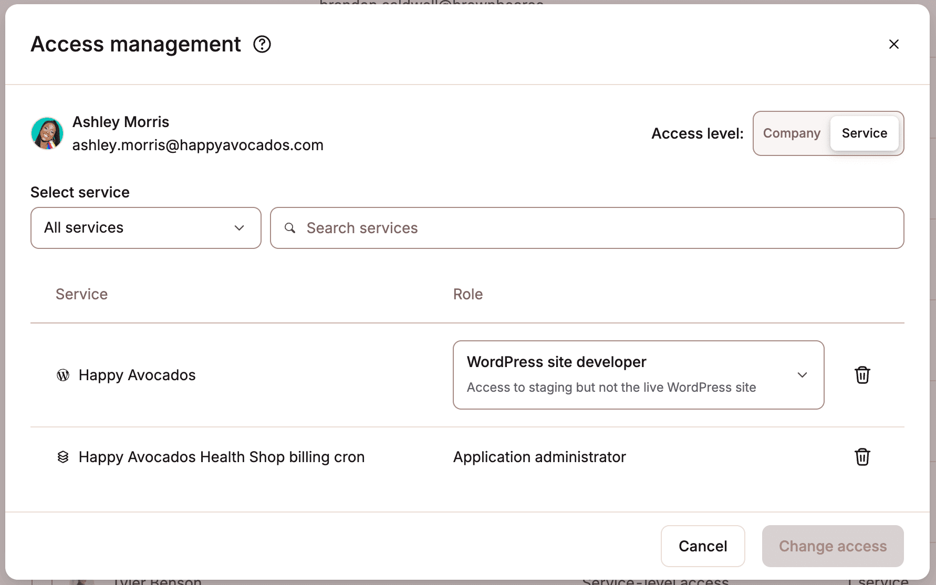The width and height of the screenshot is (936, 585).
Task: Click the WordPress icon beside Happy Avocados
Action: pyautogui.click(x=63, y=375)
